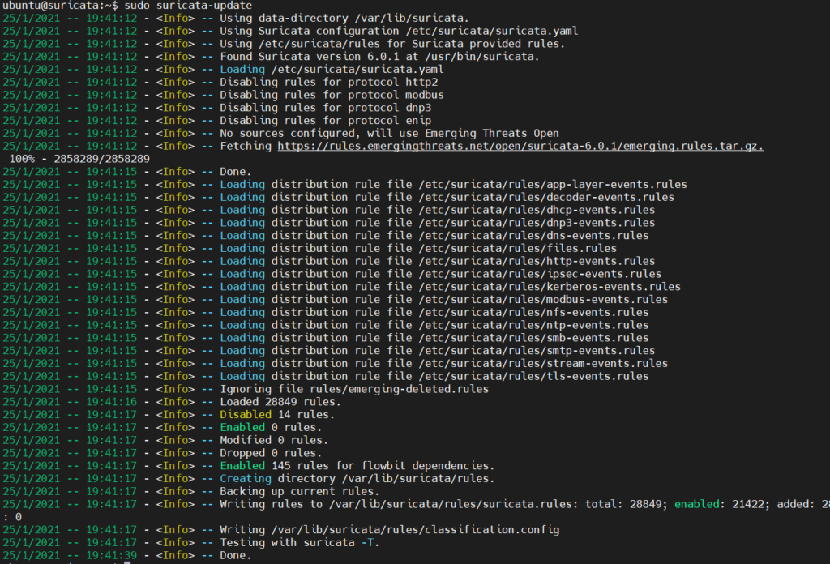Click the yellow 'Disabled 14 rules' text

click(x=277, y=414)
